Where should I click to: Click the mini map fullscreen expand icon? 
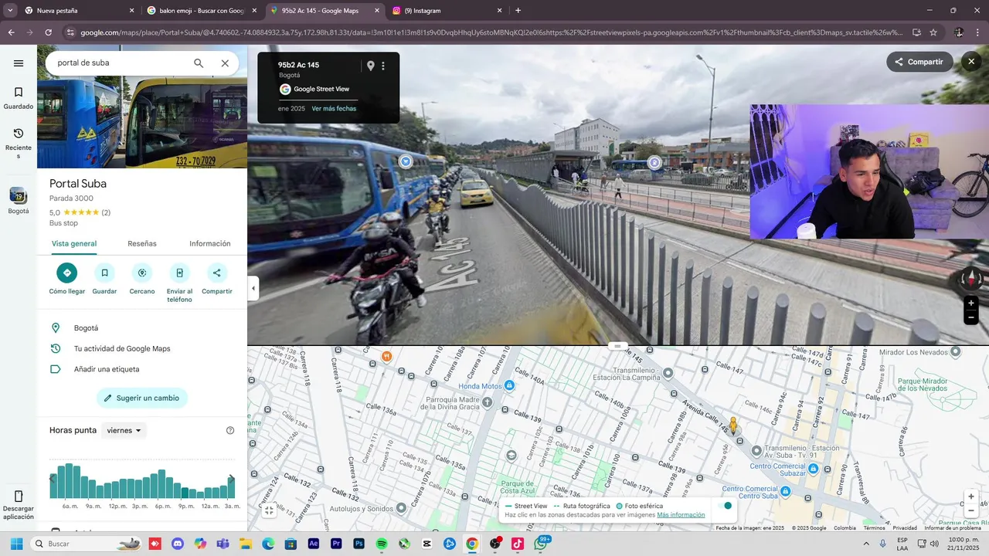coord(269,510)
